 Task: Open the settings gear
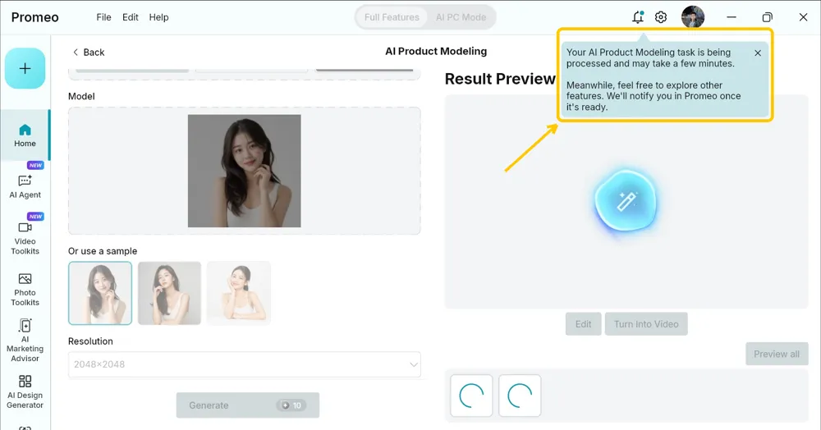click(x=661, y=17)
